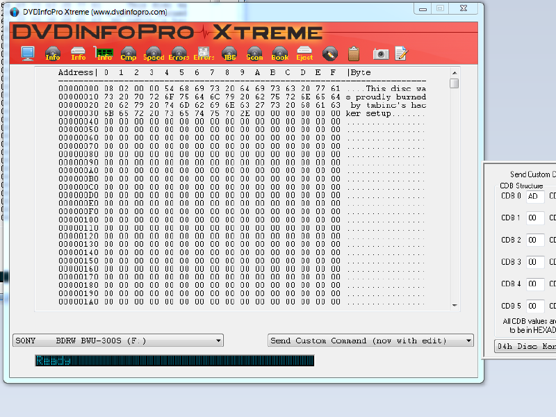This screenshot has width=556, height=417.
Task: Open the Book type icon
Action: (279, 53)
